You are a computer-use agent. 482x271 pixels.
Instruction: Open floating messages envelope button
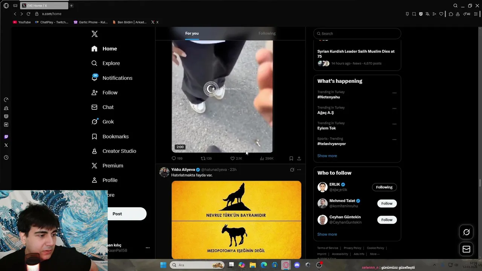(x=466, y=249)
